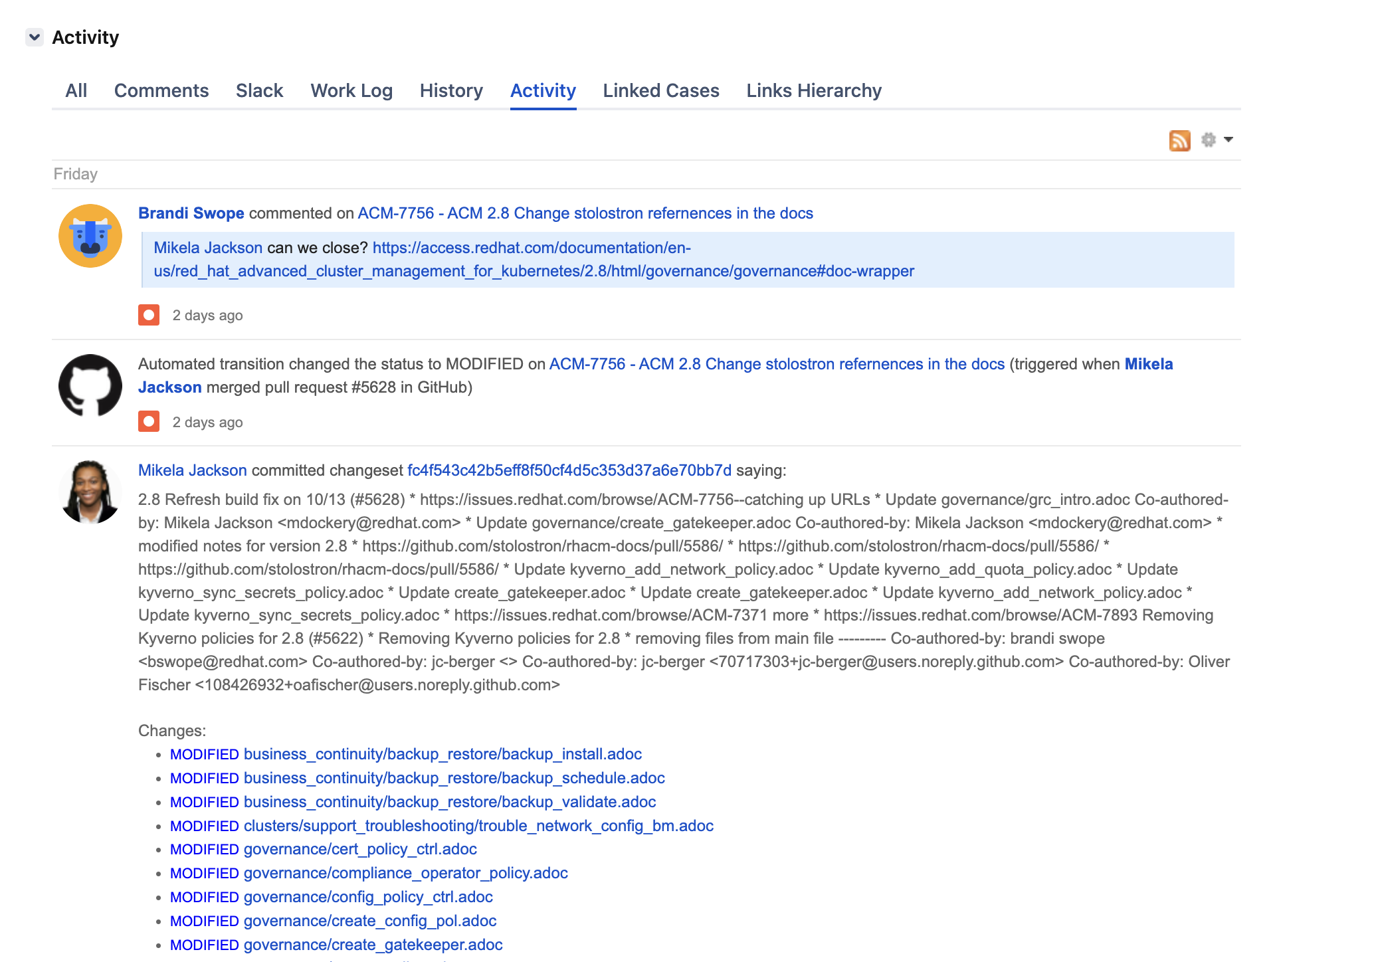Click Mikela Jackson's profile photo
This screenshot has height=962, width=1378.
90,492
